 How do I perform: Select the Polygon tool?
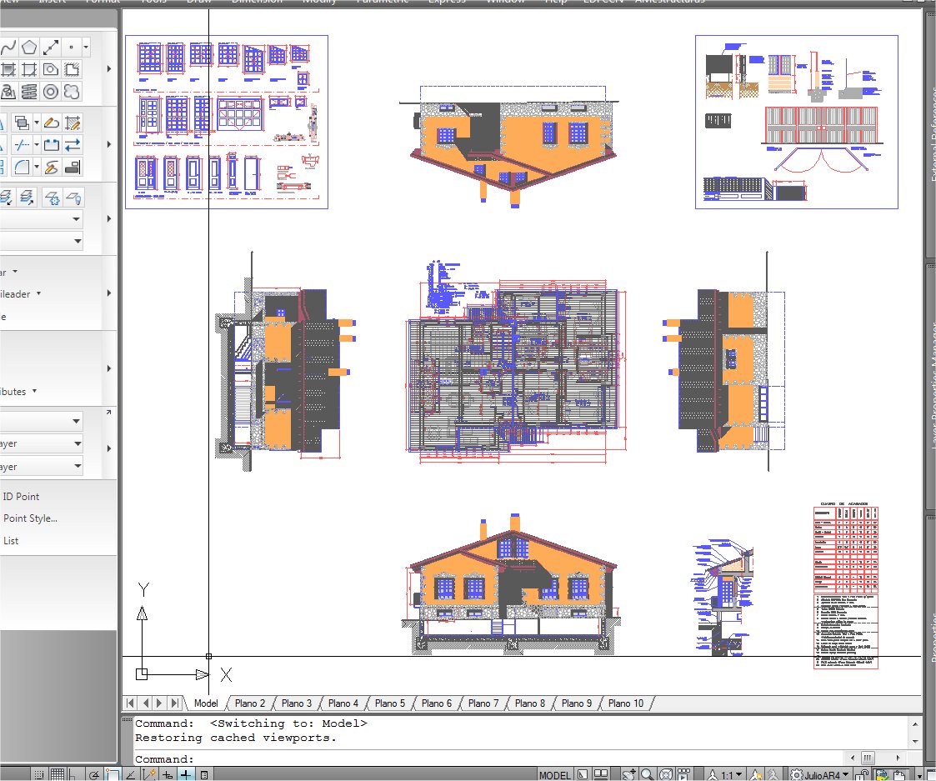click(28, 47)
